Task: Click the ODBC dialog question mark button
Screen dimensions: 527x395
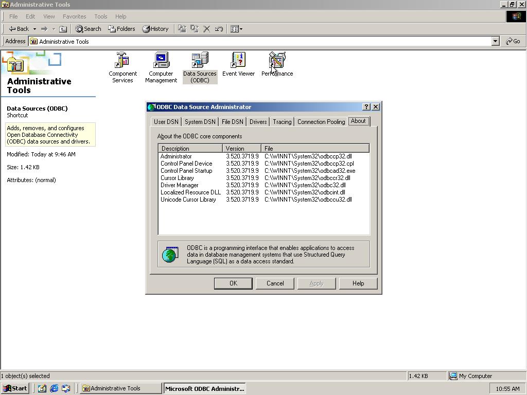Action: (x=366, y=107)
